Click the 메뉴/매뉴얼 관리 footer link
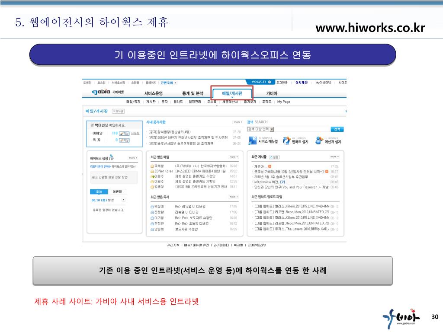Image resolution: width=443 pixels, height=332 pixels. click(196, 245)
